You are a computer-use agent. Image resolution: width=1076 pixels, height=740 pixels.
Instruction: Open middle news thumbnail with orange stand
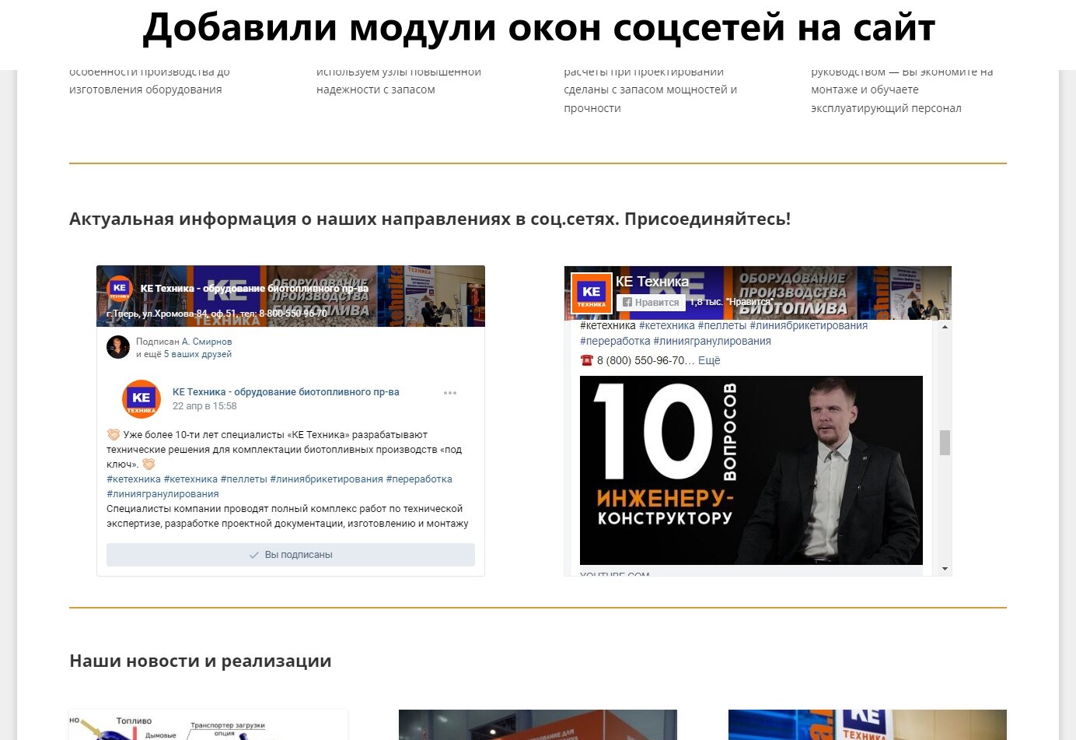(538, 724)
